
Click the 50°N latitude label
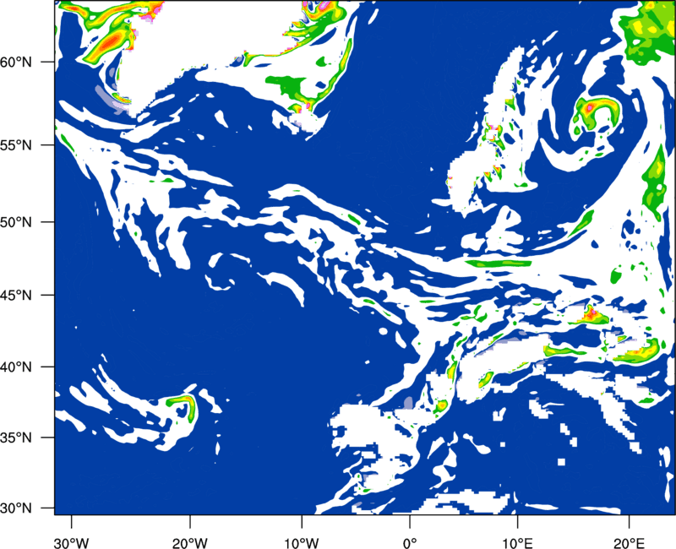[x=16, y=222]
